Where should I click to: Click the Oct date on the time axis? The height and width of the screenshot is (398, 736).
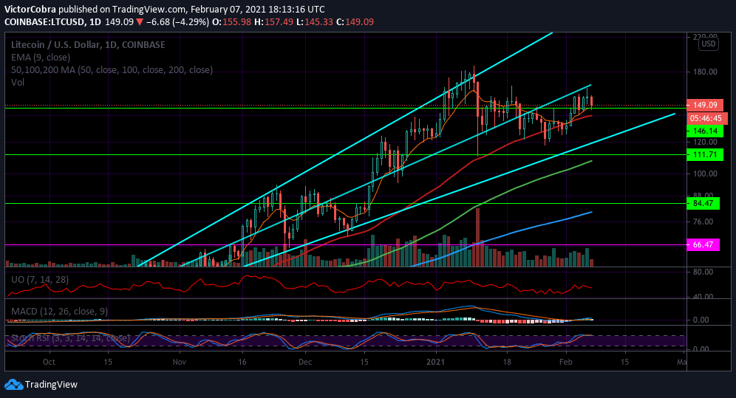(x=49, y=362)
